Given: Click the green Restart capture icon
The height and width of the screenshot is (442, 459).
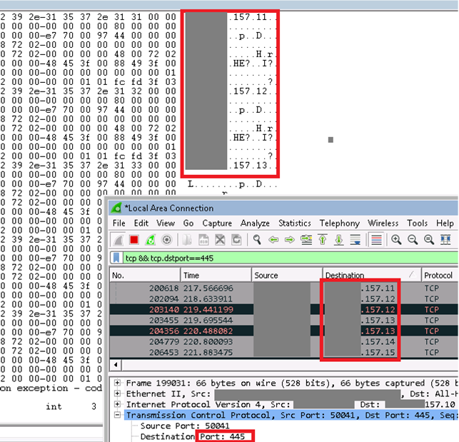Looking at the screenshot, I should pyautogui.click(x=150, y=240).
